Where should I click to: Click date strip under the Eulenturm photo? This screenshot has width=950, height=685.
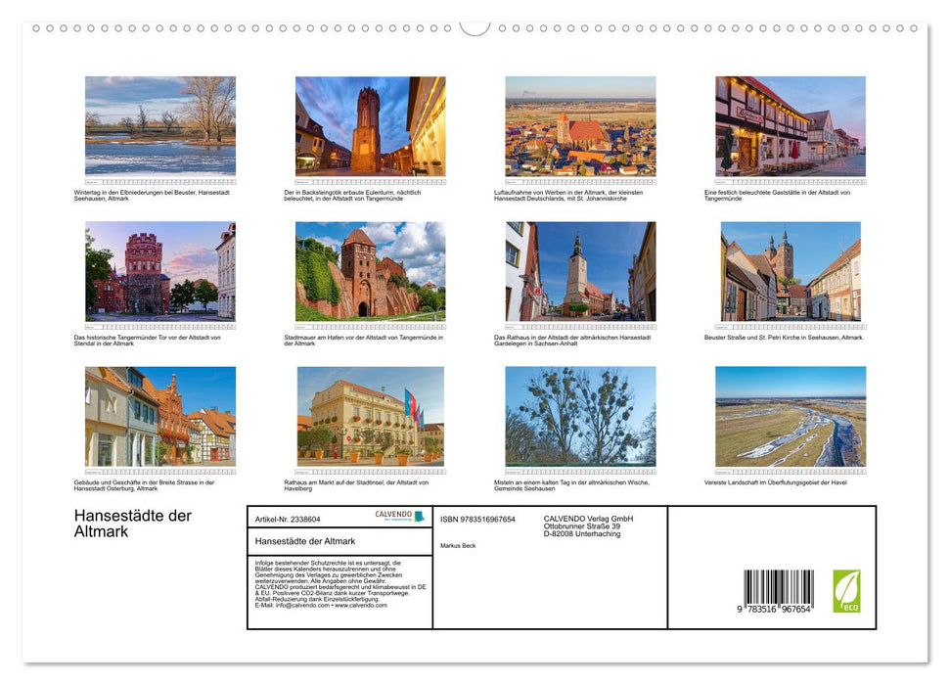[370, 182]
